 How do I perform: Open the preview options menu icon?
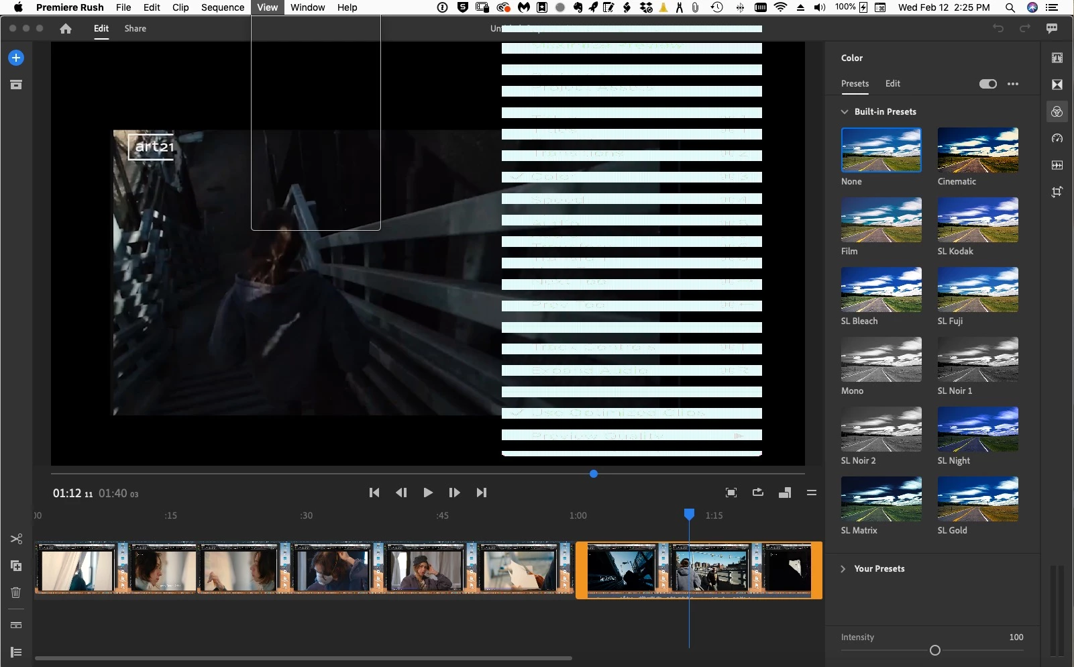point(812,493)
